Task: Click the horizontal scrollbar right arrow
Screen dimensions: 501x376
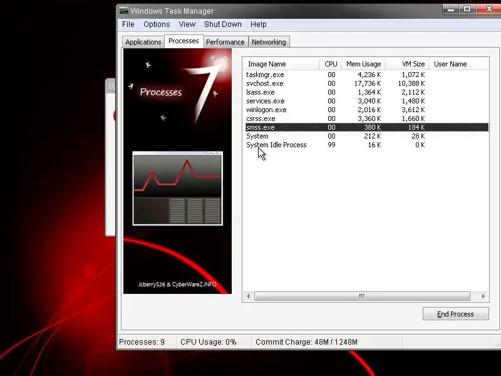Action: tap(483, 296)
